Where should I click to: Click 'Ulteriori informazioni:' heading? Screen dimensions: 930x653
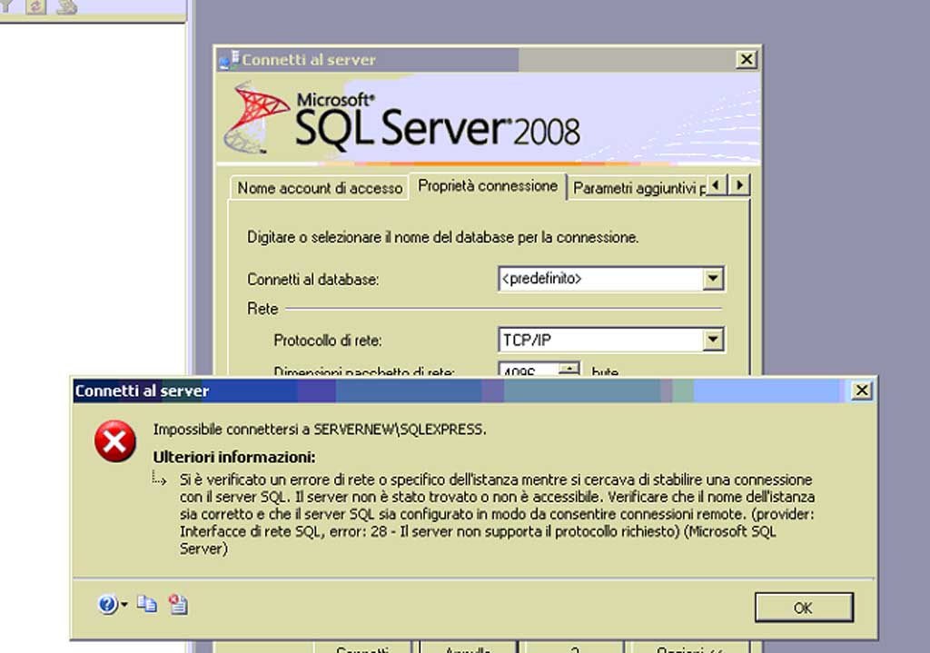[234, 457]
